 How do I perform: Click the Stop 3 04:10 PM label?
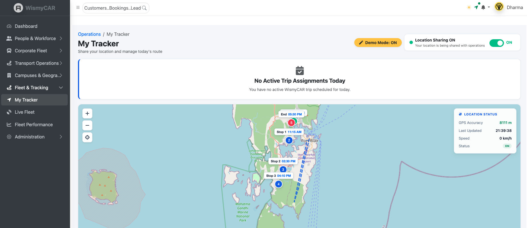pyautogui.click(x=278, y=176)
